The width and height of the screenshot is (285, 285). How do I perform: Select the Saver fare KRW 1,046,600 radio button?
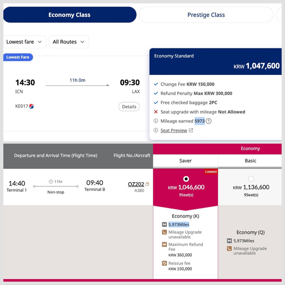[x=186, y=179]
